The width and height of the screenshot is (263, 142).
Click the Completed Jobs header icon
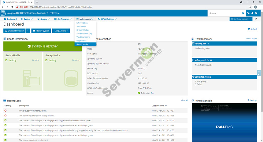(193, 77)
